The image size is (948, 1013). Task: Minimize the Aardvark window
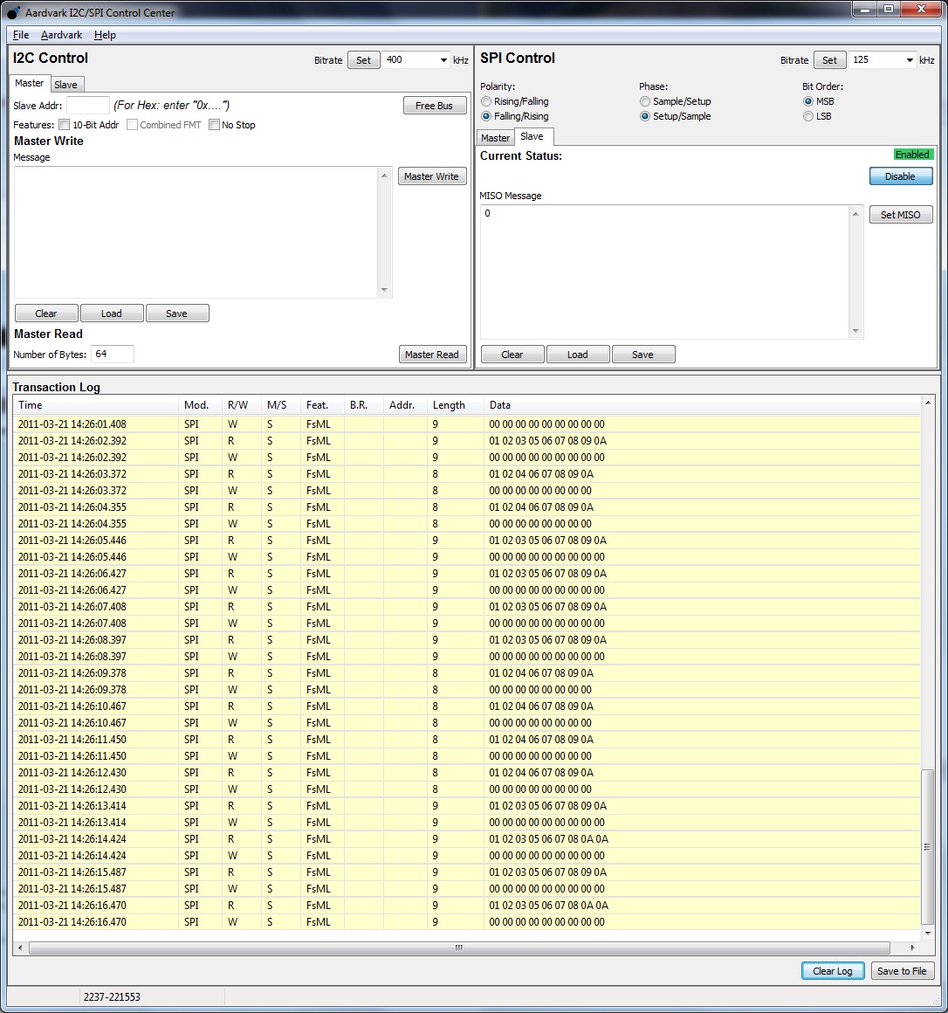tap(865, 9)
